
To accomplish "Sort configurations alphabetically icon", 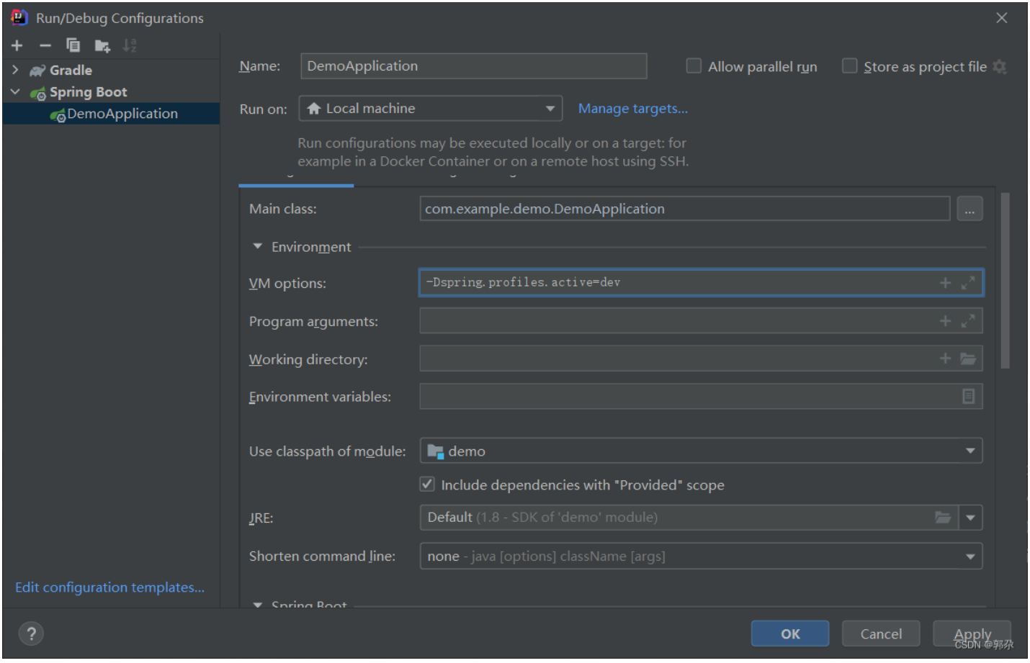I will 130,45.
